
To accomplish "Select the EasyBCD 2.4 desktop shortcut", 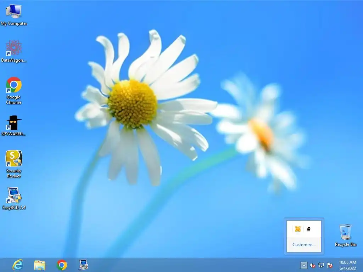I will coord(14,198).
